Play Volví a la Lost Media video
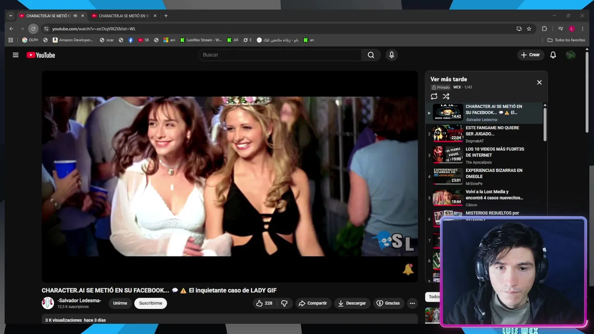The image size is (594, 334). click(x=485, y=198)
